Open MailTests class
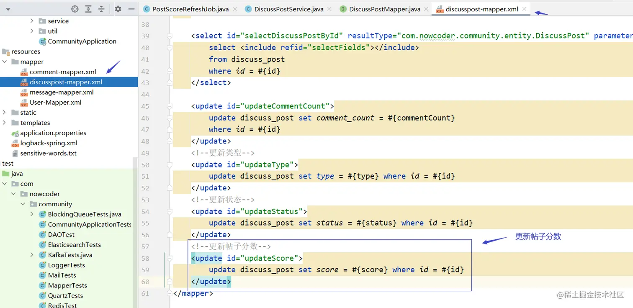 62,275
